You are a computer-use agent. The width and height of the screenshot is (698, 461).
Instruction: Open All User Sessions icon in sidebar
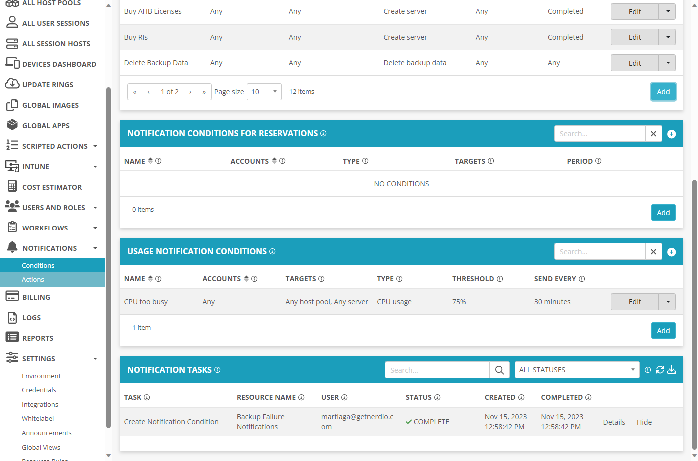(x=12, y=22)
